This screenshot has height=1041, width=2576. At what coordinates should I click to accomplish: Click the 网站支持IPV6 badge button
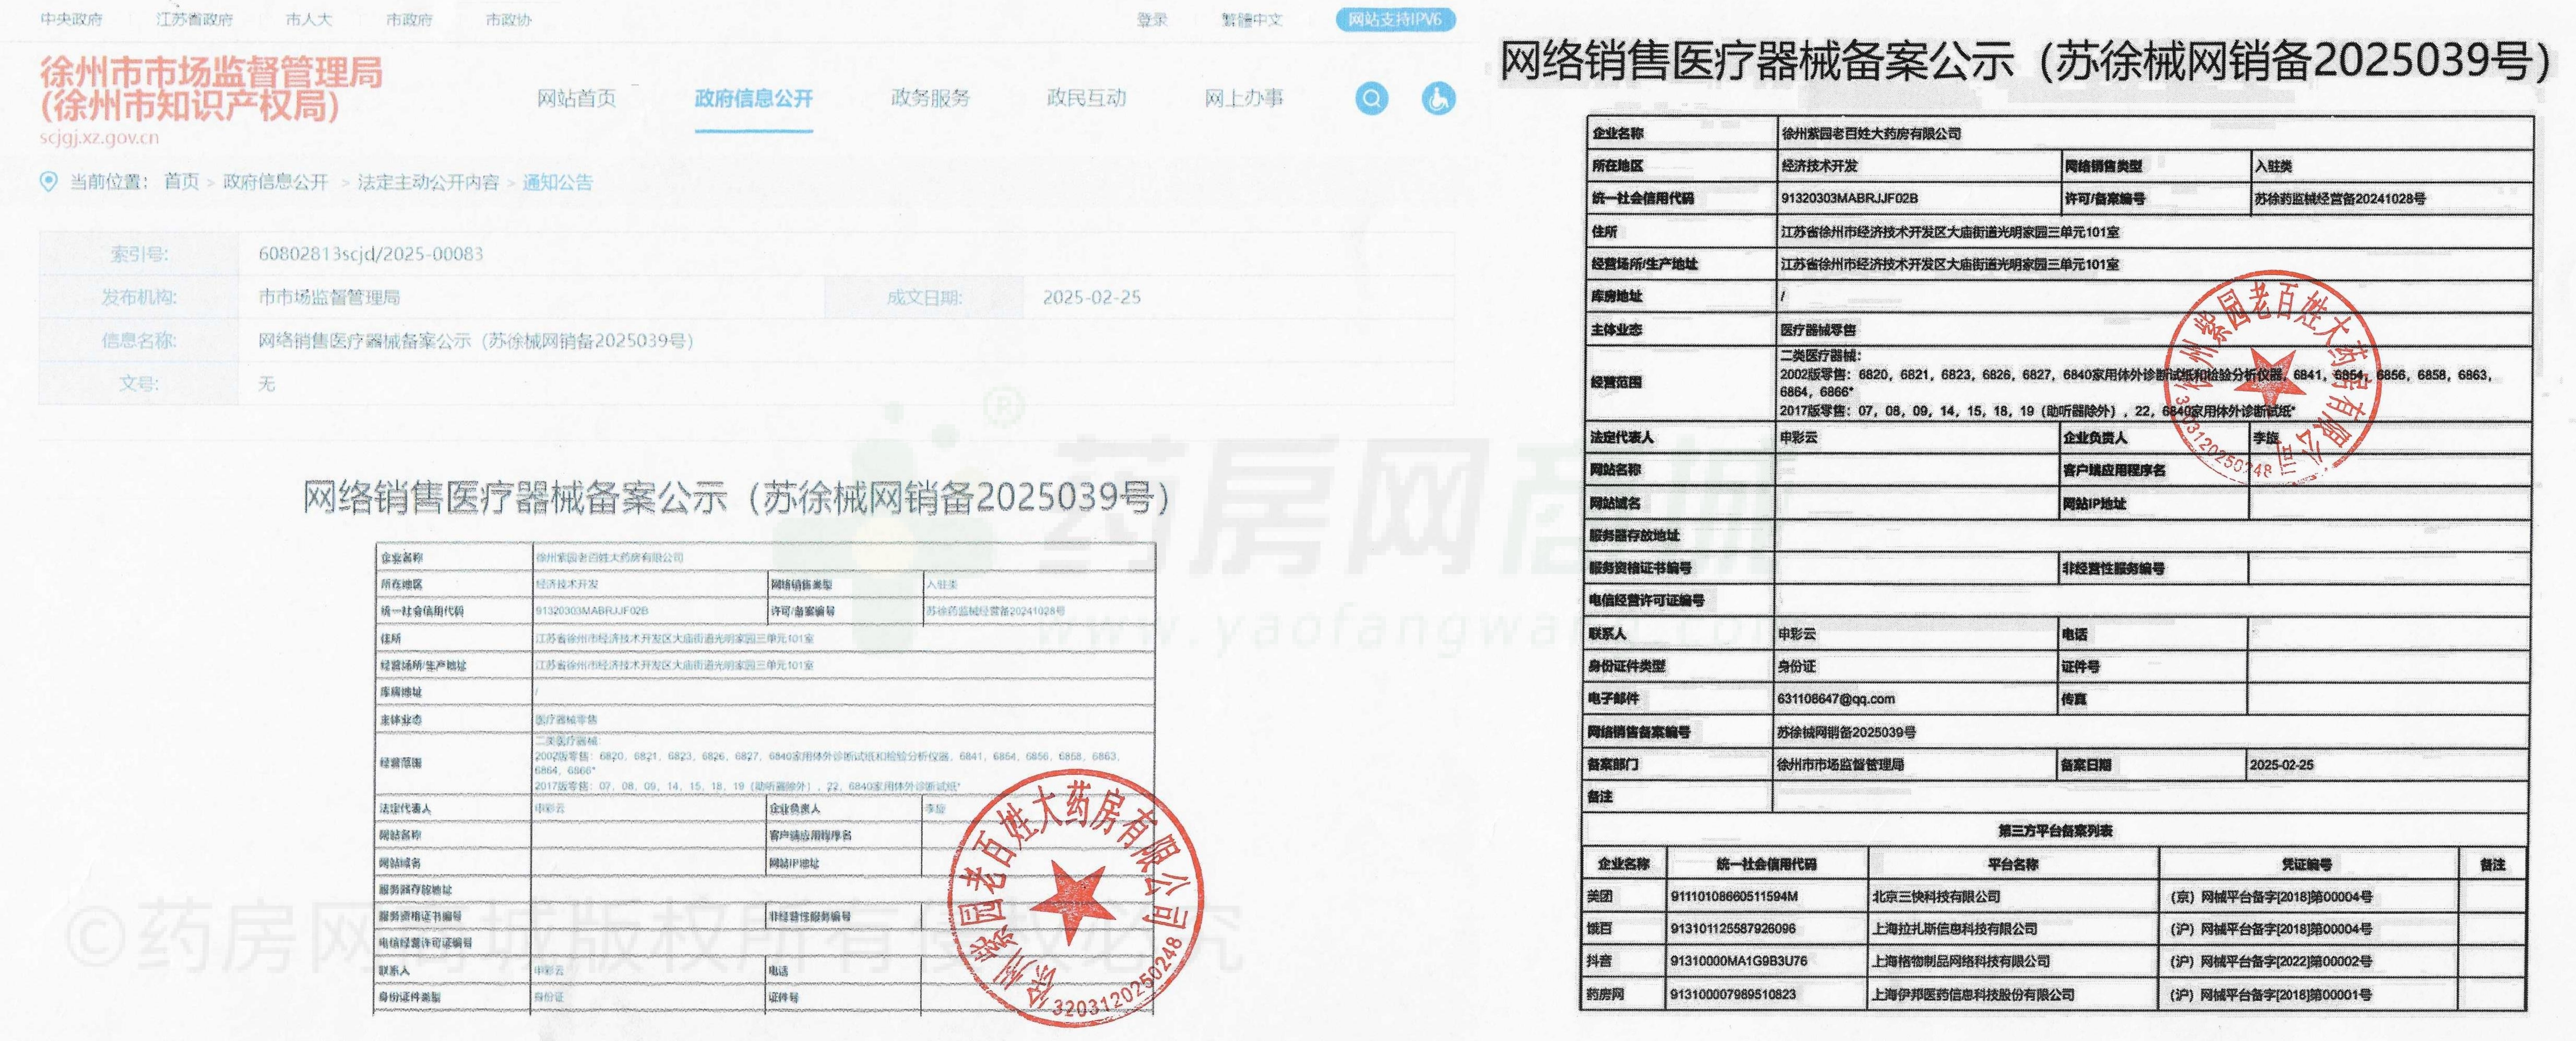click(1395, 20)
